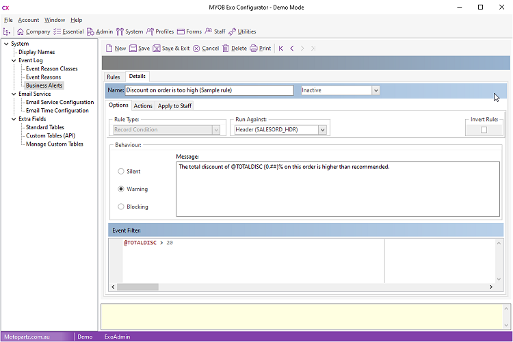The height and width of the screenshot is (342, 513).
Task: Open the Utilities wrench icon
Action: coord(233,31)
